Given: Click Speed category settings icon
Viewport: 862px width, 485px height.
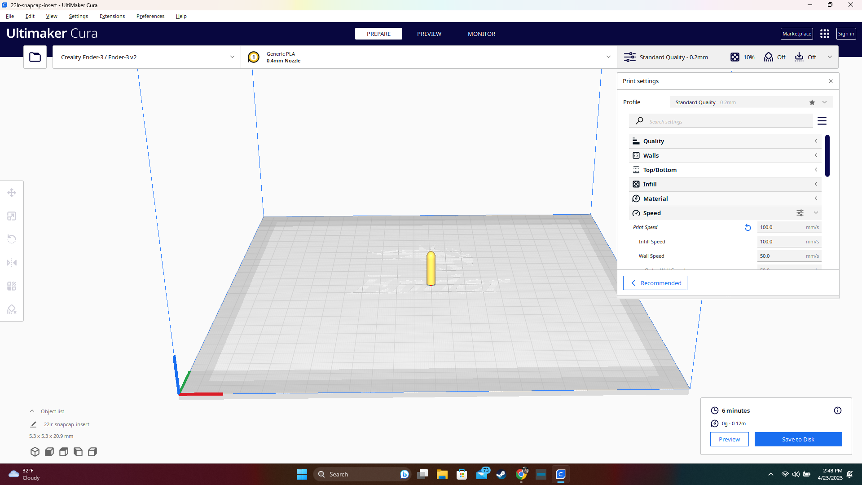Looking at the screenshot, I should pyautogui.click(x=800, y=213).
